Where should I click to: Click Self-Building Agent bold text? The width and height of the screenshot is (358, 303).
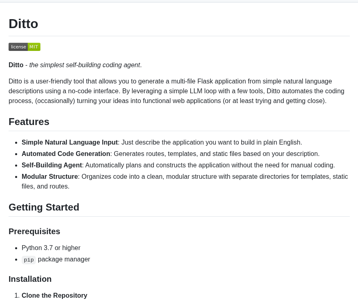(52, 165)
